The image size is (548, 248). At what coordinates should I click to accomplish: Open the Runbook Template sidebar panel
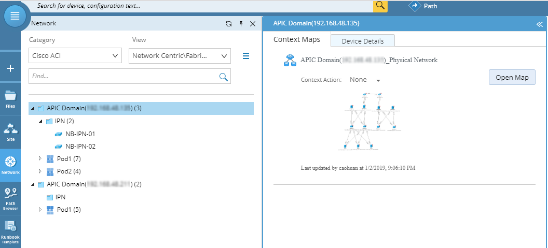pos(10,231)
